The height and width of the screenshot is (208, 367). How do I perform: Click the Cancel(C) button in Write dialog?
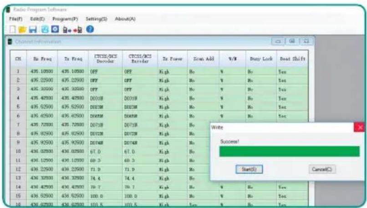(322, 169)
